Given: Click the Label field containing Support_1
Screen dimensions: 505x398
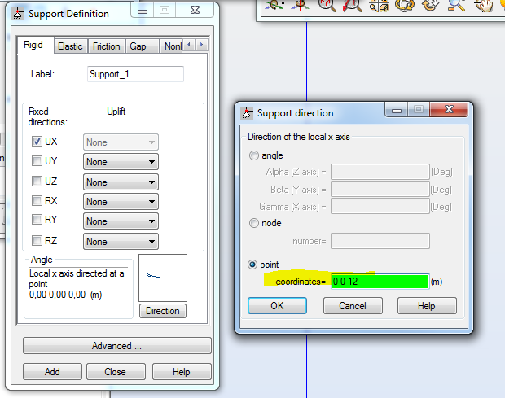Looking at the screenshot, I should coord(135,74).
